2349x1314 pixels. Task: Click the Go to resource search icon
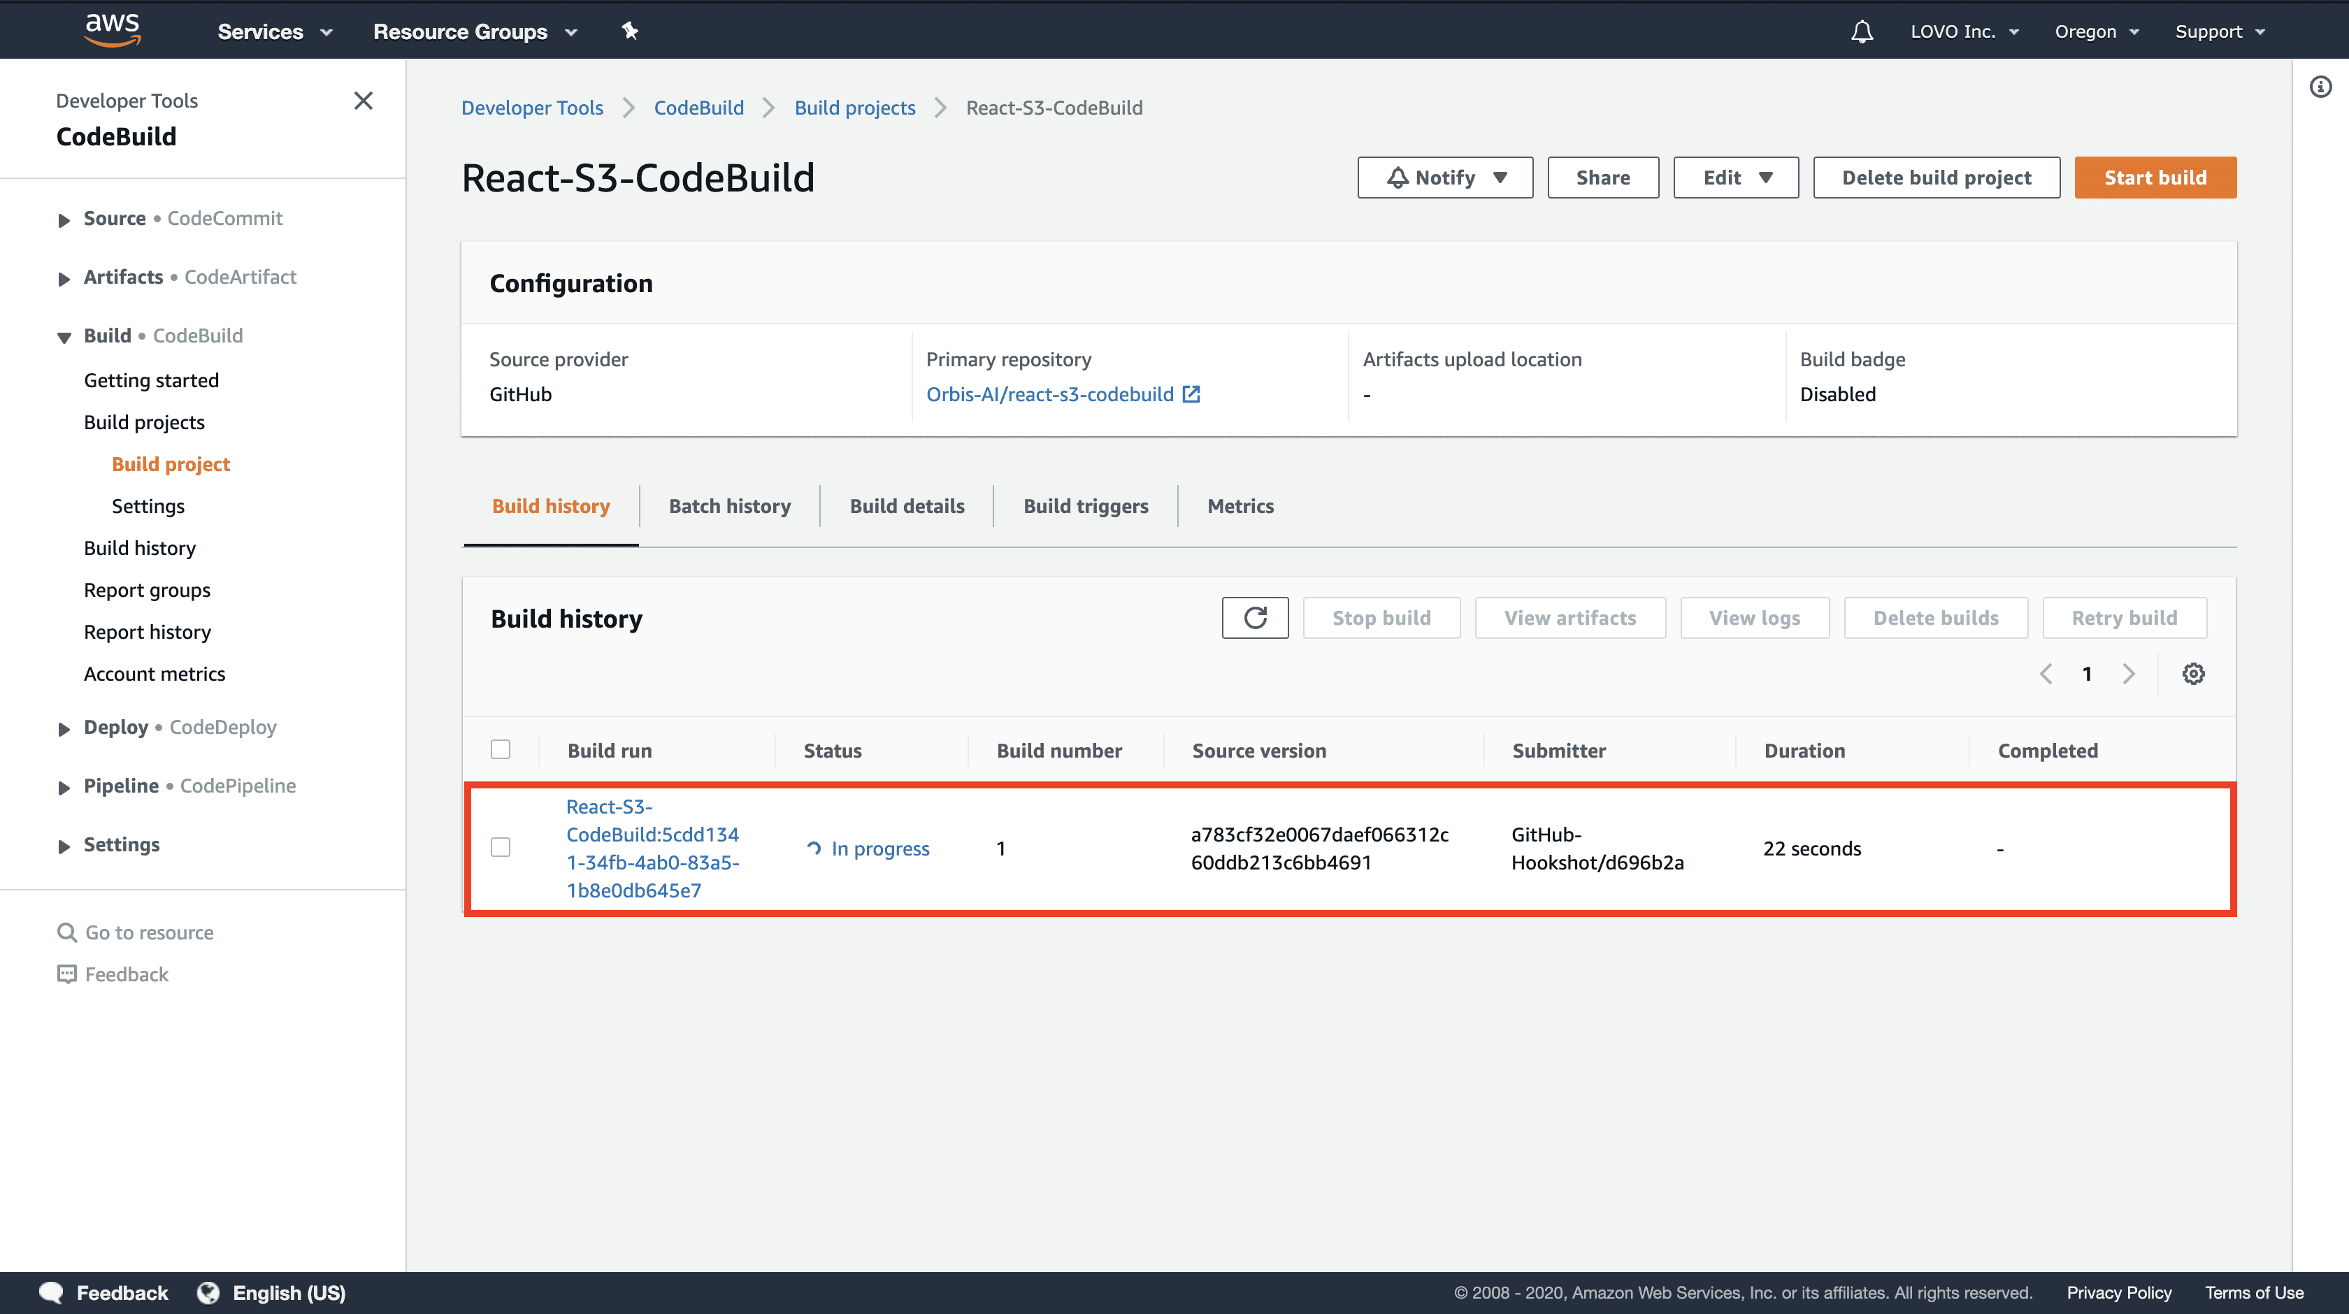[x=66, y=932]
